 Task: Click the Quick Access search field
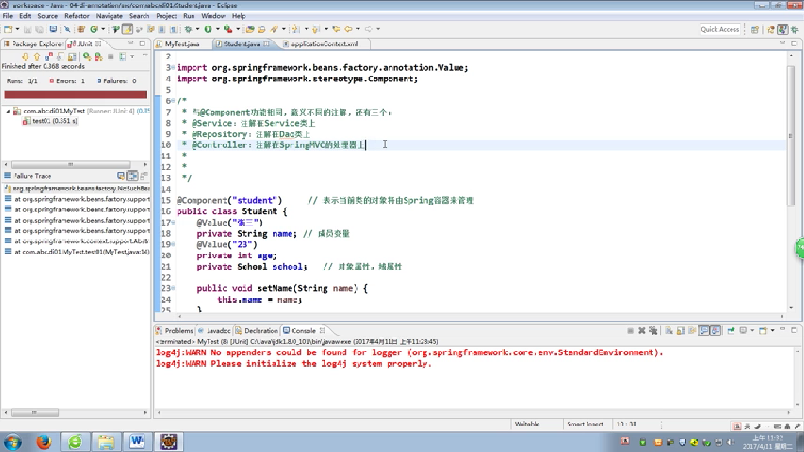point(720,29)
